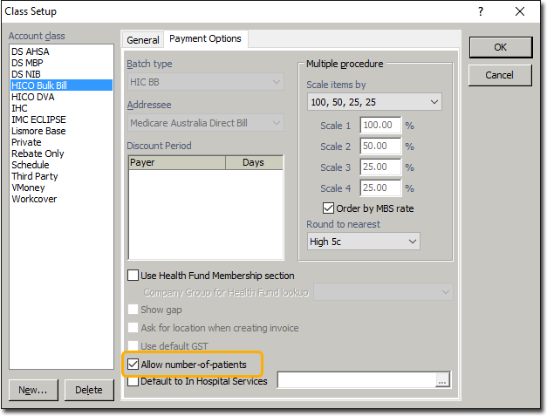Click the OK button

pyautogui.click(x=500, y=47)
